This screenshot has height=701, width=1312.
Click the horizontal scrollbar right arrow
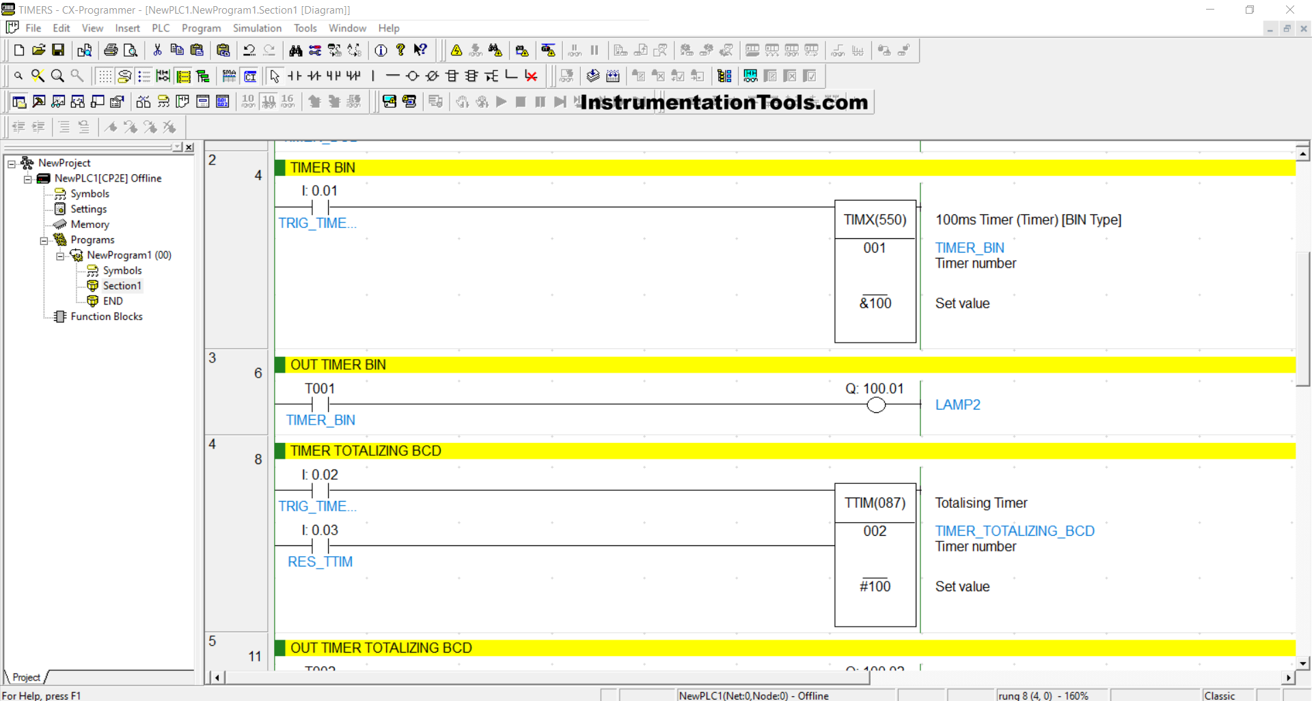click(x=1288, y=678)
